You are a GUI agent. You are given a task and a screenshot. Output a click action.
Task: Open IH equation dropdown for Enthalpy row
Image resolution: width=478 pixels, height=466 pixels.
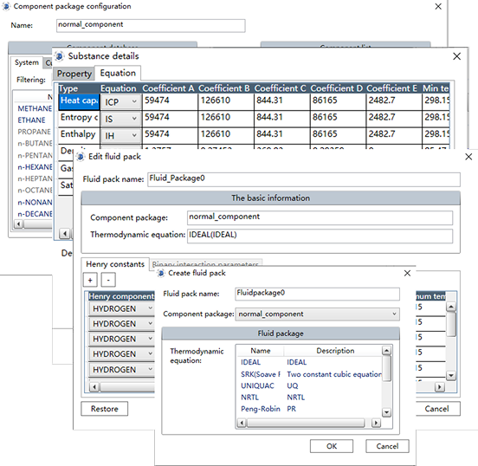point(121,135)
